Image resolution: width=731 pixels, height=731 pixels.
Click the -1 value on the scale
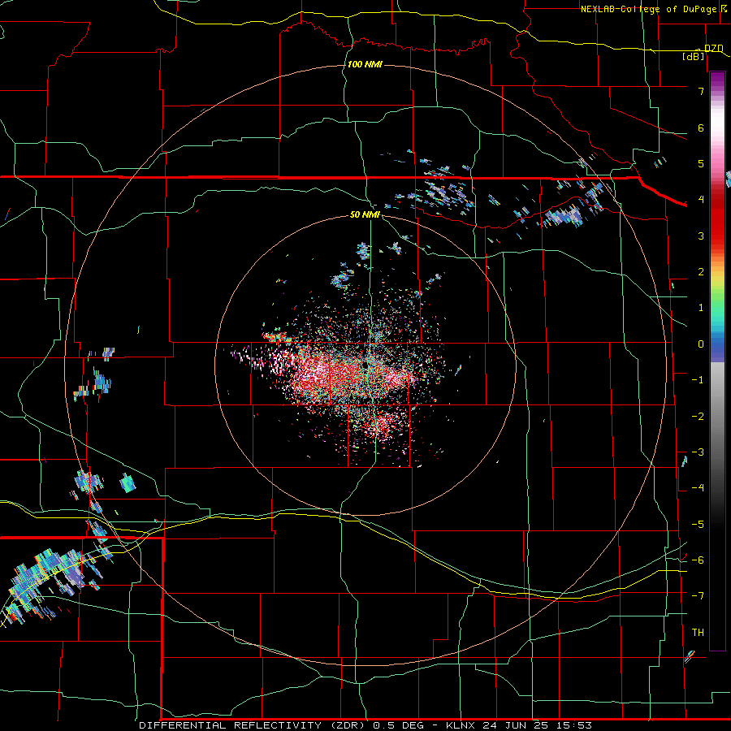[x=698, y=379]
